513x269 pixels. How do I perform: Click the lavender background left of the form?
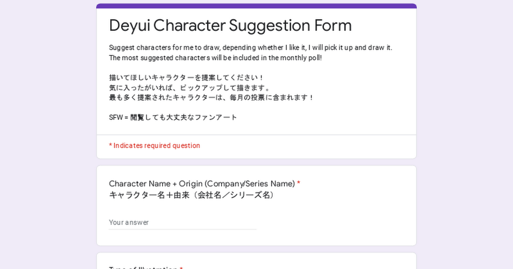(x=48, y=134)
